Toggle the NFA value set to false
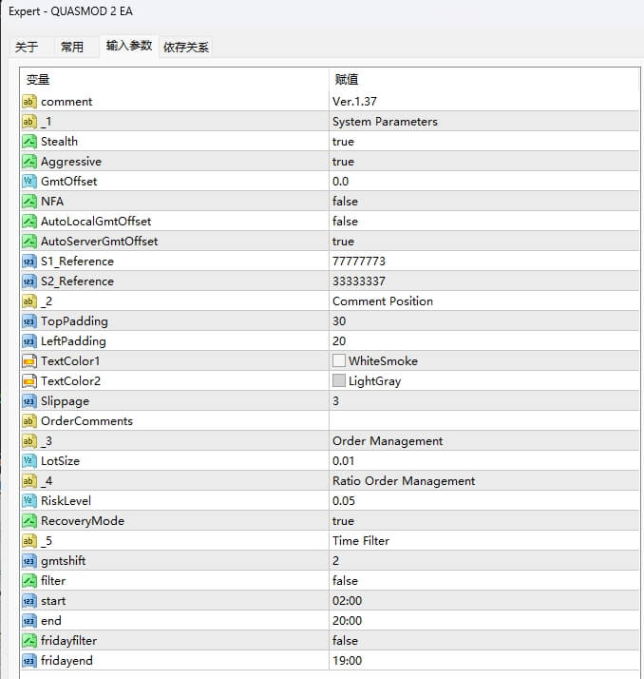Viewport: 644px width, 679px height. [x=345, y=202]
